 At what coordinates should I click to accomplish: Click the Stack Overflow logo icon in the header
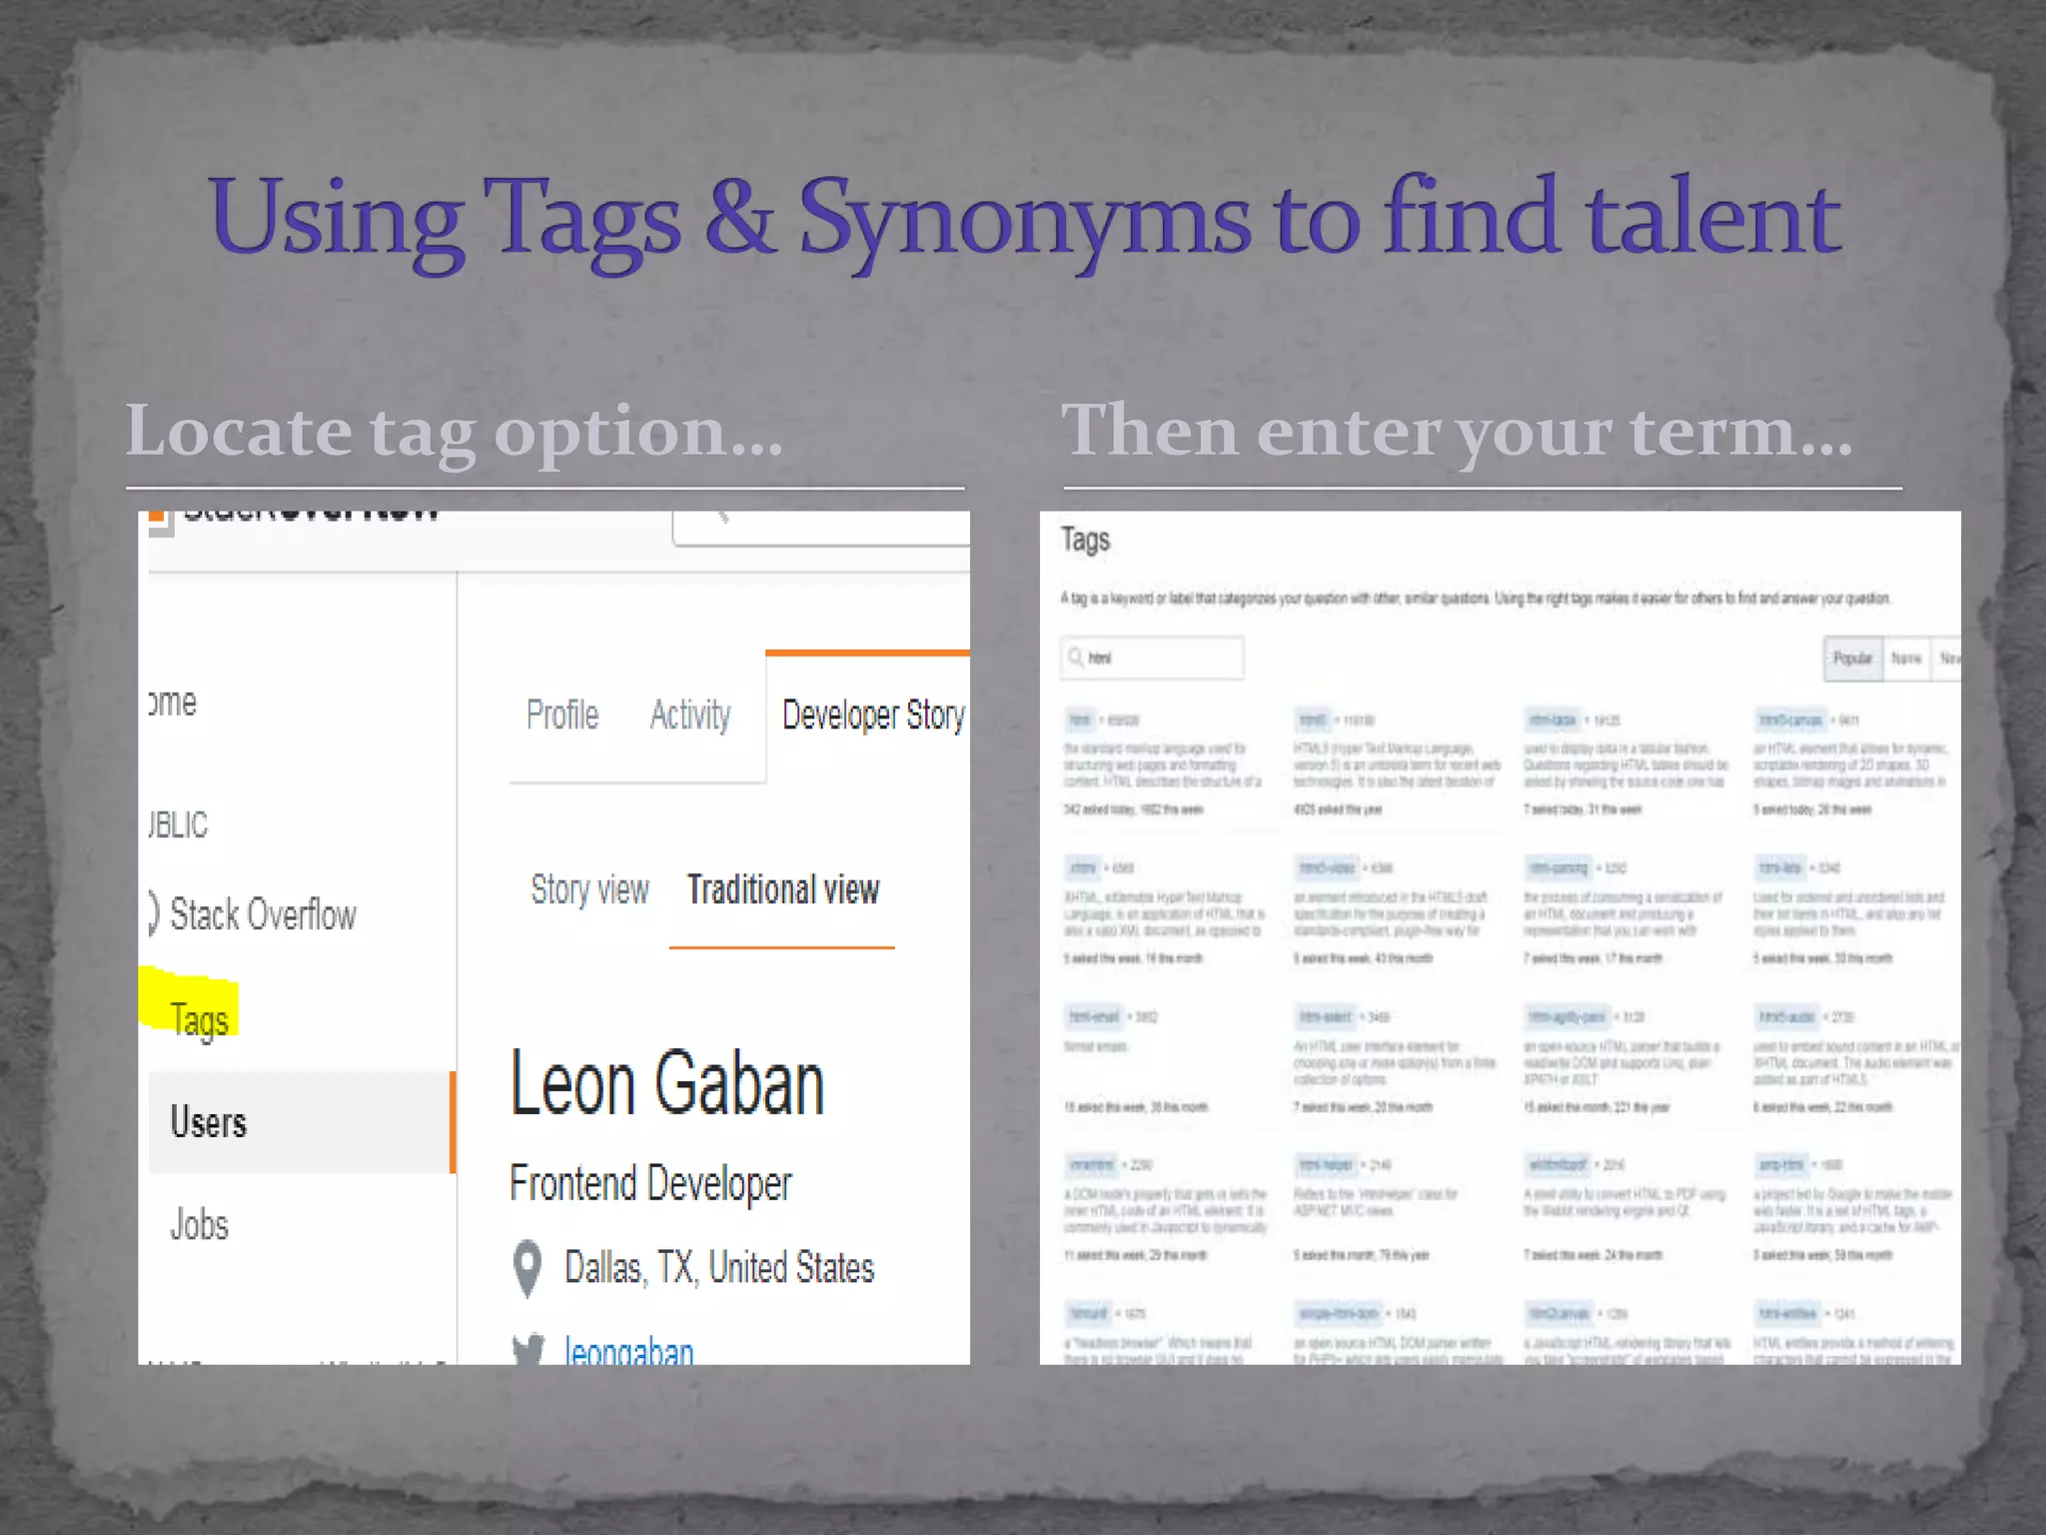click(160, 523)
